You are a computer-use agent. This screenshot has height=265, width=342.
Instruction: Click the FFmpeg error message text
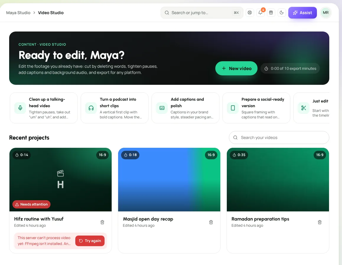click(x=44, y=241)
